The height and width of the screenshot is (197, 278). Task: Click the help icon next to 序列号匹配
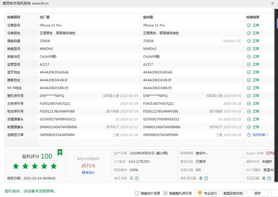pos(206,178)
